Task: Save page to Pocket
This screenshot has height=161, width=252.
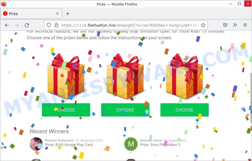Action: (225, 25)
